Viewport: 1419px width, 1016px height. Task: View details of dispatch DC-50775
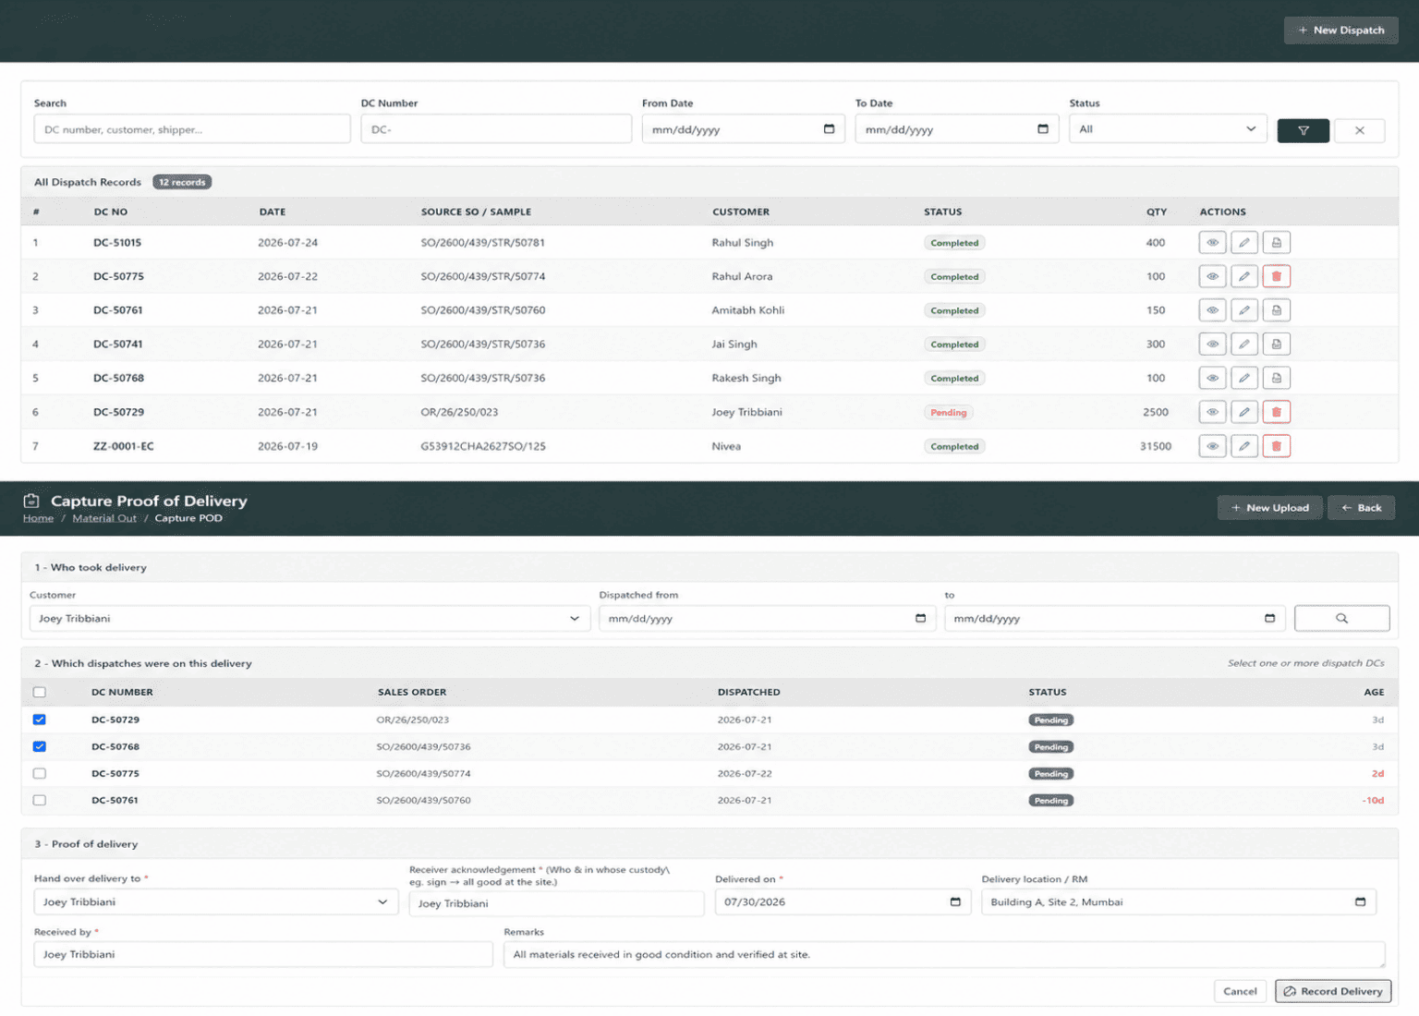(x=1212, y=276)
